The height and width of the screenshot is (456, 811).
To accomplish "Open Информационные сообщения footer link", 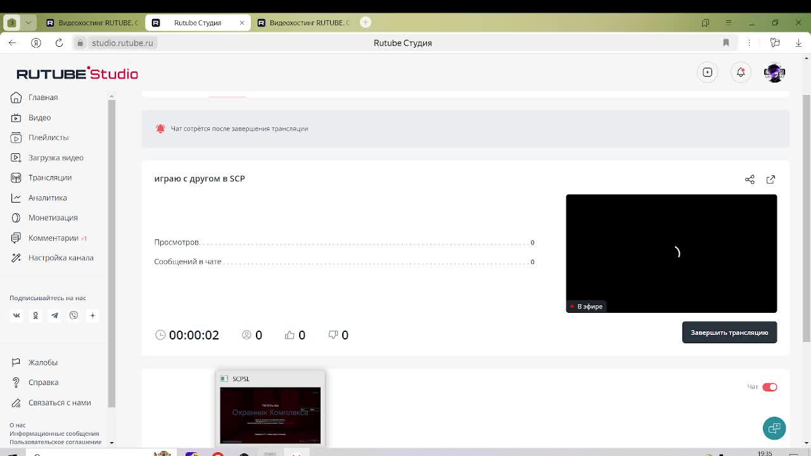I will pos(54,434).
